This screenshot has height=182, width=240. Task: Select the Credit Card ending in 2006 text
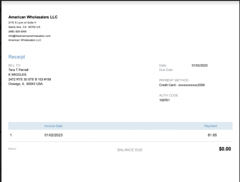[x=182, y=85]
